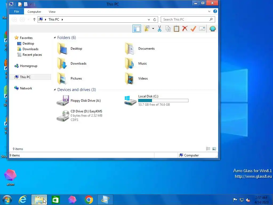Expand the root arrow before This PC breadcrumb

point(45,19)
